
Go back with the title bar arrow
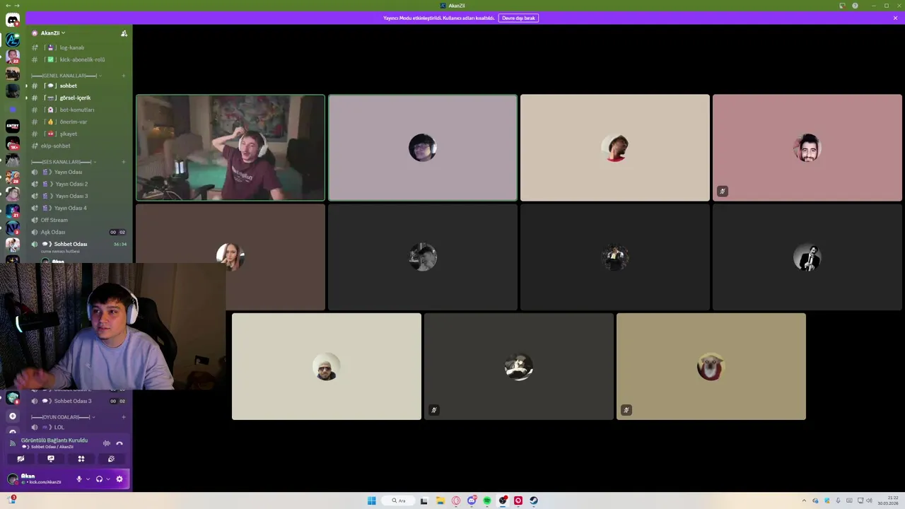coord(7,6)
